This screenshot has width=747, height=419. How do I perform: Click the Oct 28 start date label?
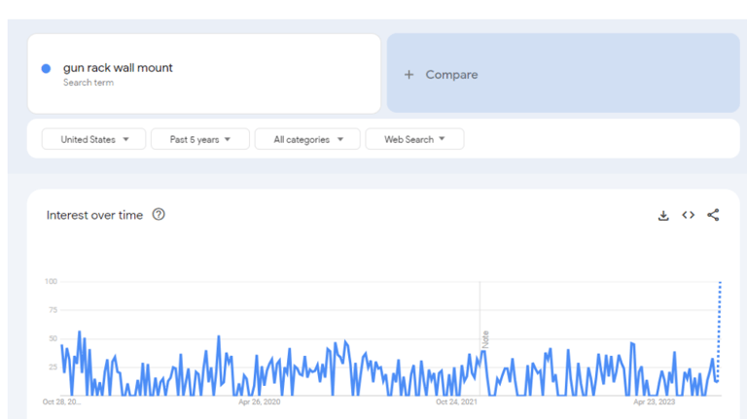click(62, 402)
